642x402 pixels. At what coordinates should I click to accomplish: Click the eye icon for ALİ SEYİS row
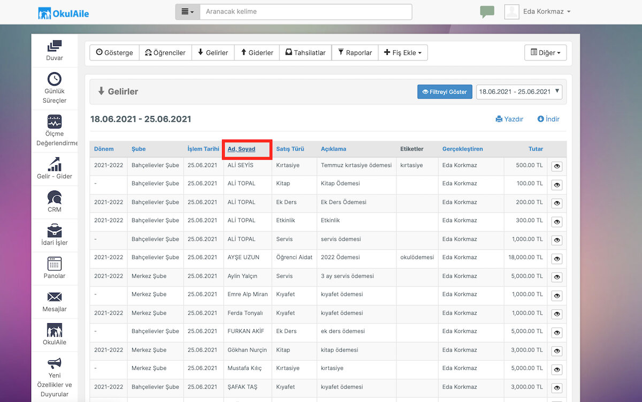(x=557, y=166)
